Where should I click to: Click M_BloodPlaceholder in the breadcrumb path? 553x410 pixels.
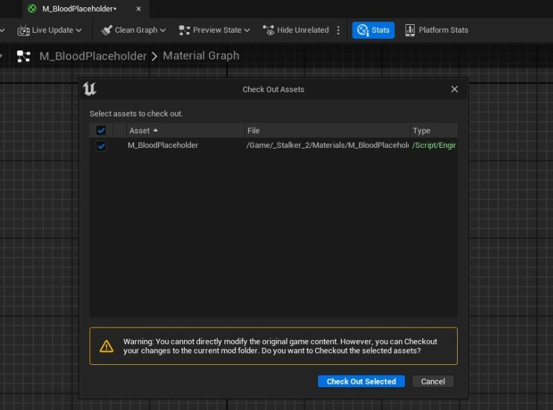93,56
